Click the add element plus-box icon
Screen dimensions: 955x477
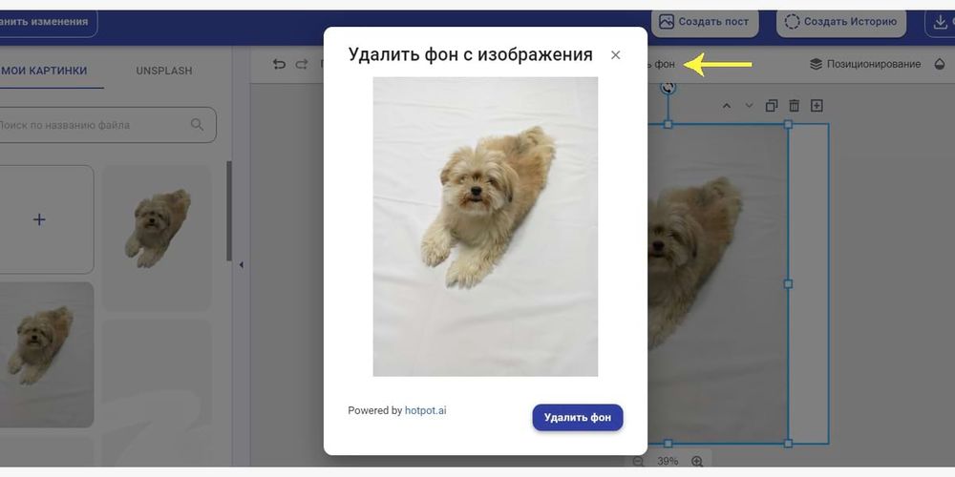coord(817,106)
